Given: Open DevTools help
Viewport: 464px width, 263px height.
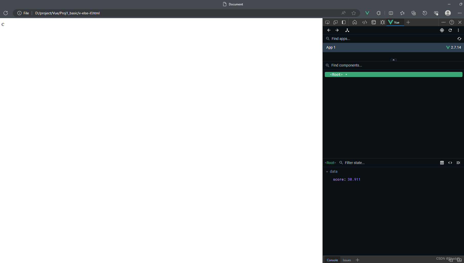Looking at the screenshot, I should pos(452,22).
